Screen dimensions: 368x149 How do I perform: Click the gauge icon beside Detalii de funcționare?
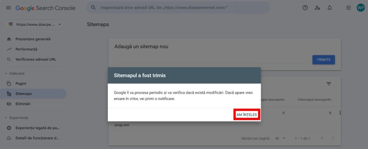point(9,138)
